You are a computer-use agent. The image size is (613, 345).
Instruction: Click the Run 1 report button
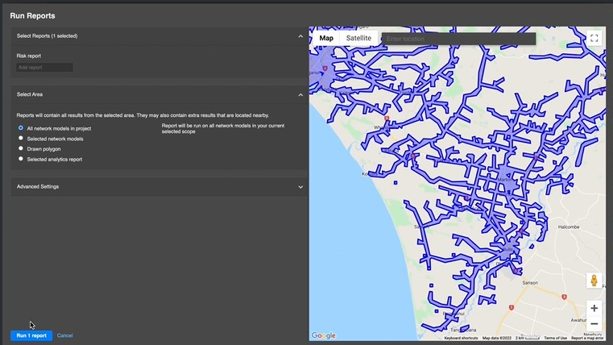(31, 335)
